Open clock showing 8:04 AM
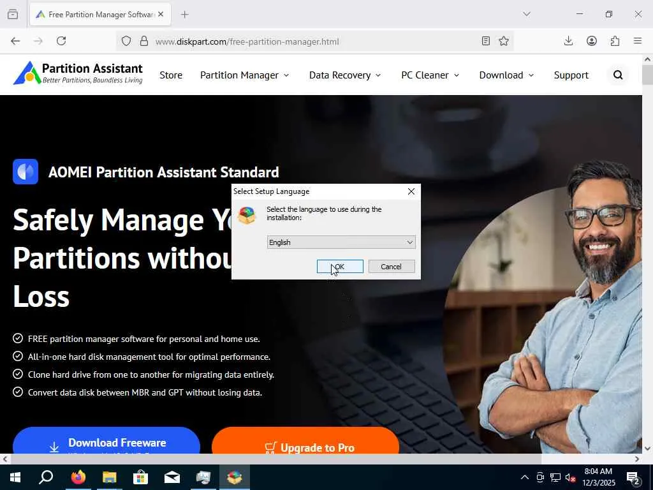 pos(598,477)
